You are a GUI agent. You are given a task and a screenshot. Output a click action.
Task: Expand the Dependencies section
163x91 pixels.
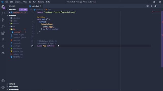7,89
